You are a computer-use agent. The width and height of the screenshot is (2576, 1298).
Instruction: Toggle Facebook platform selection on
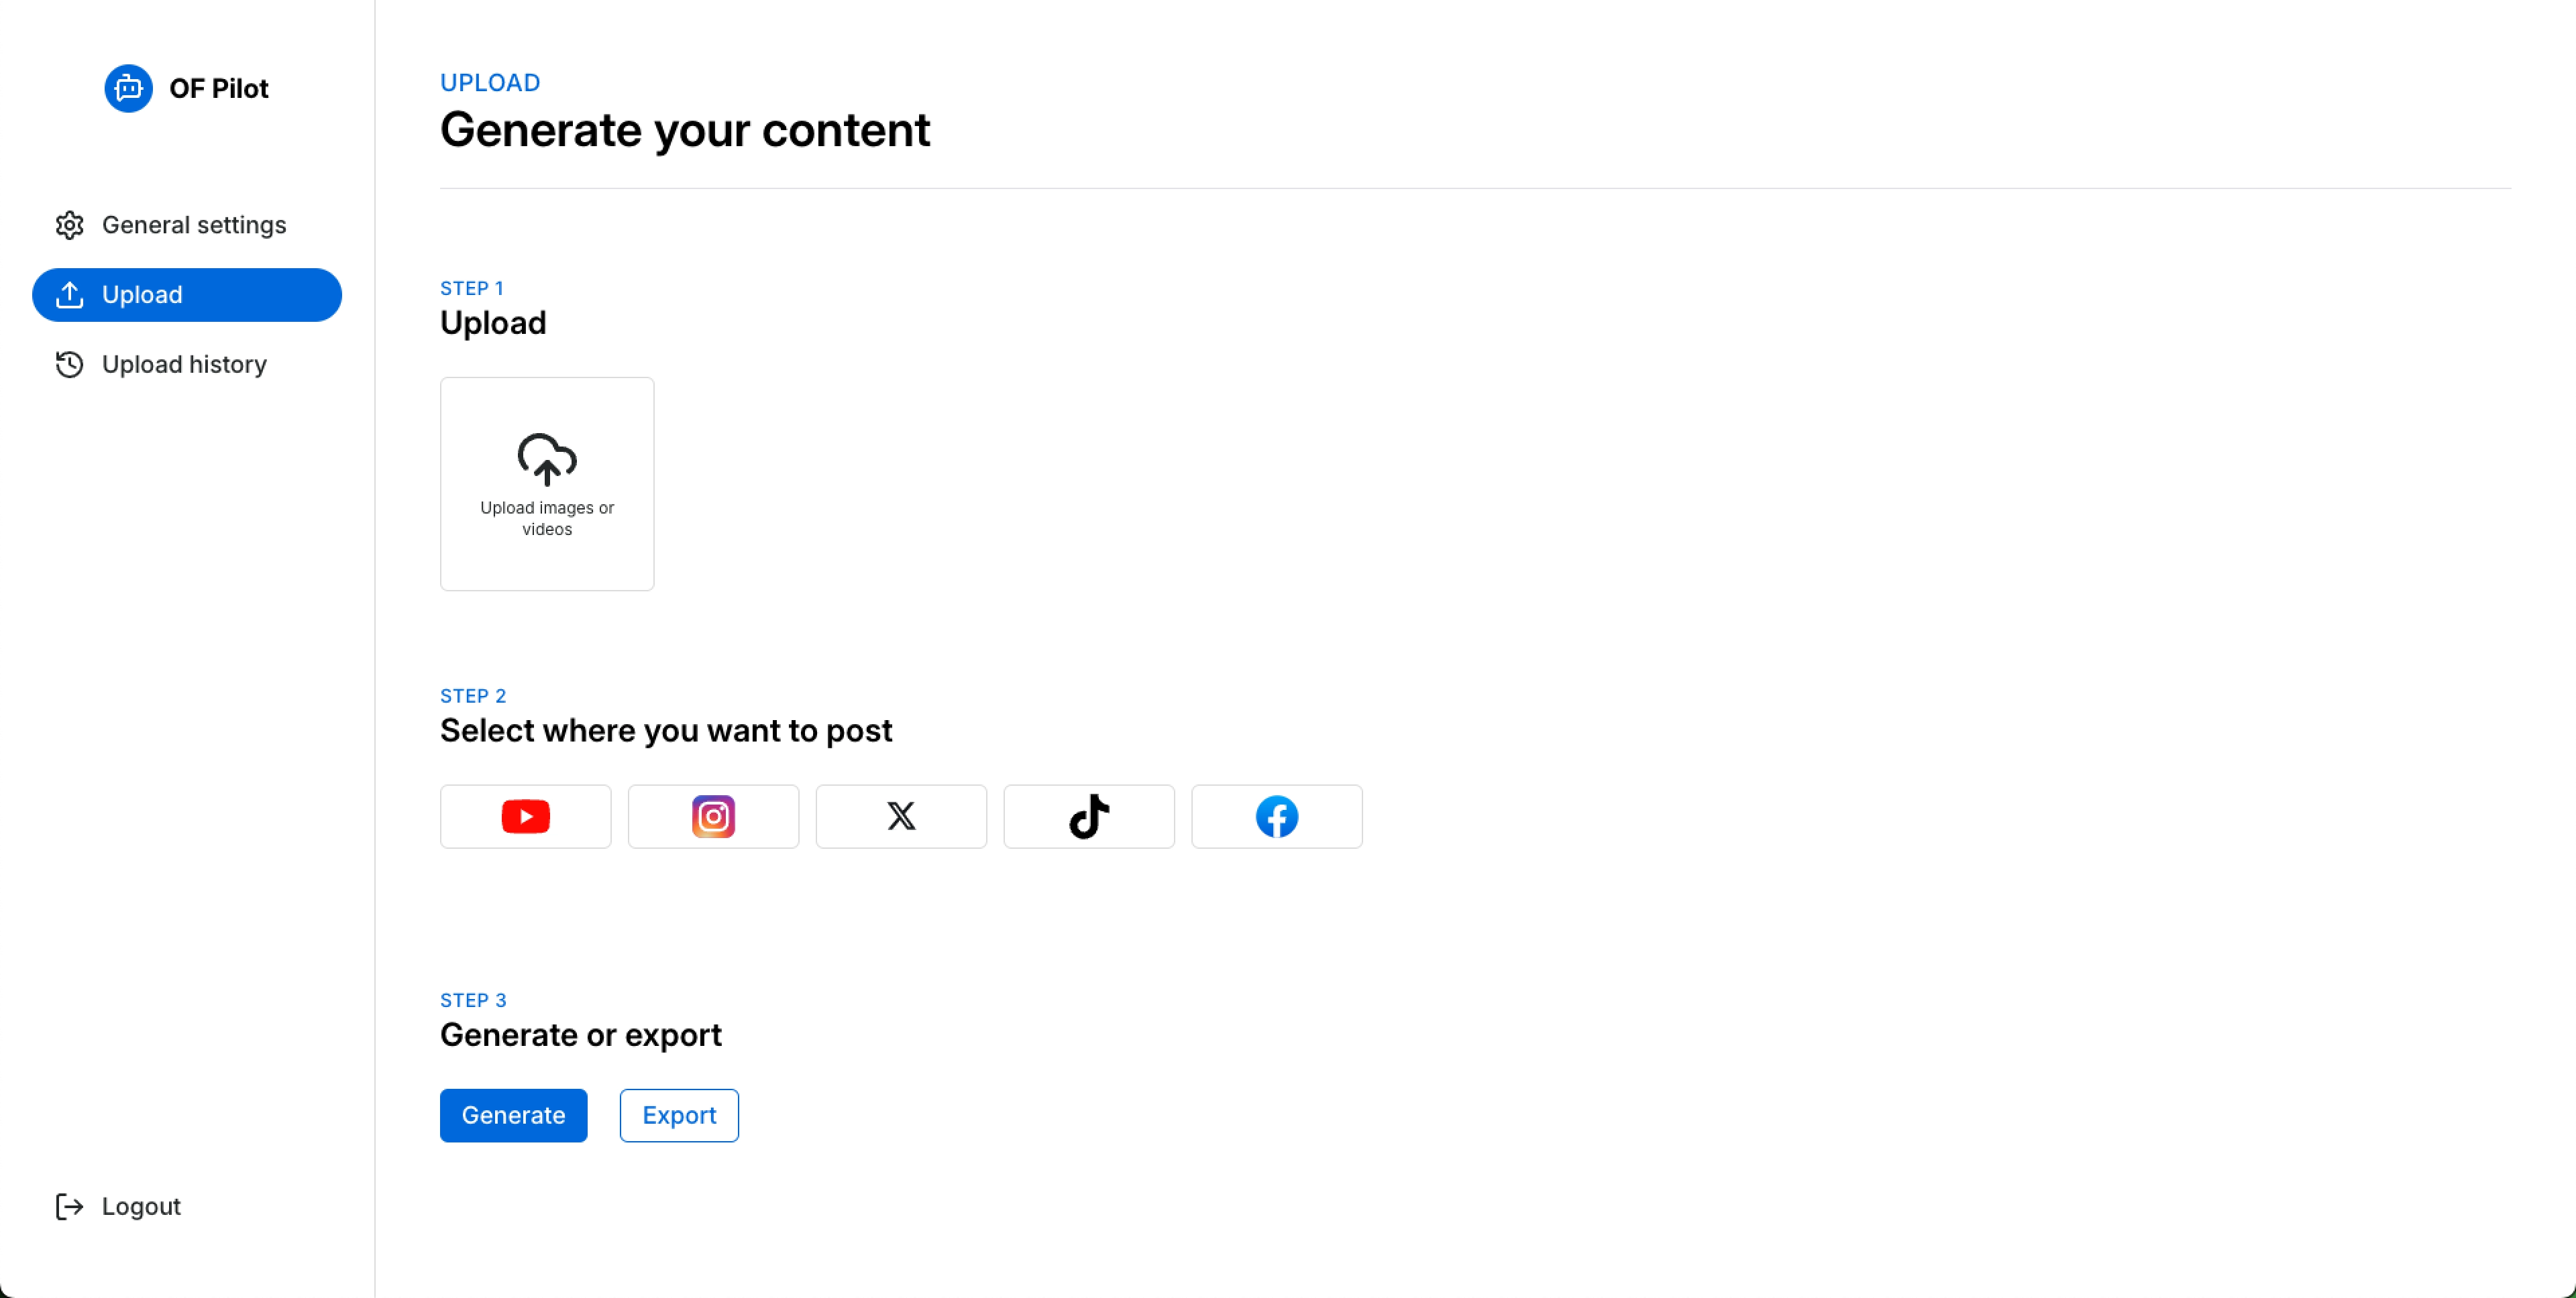coord(1277,816)
